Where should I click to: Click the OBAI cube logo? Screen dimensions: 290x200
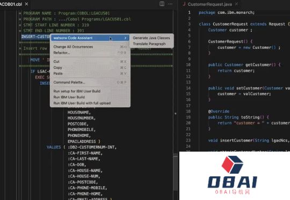(233, 165)
